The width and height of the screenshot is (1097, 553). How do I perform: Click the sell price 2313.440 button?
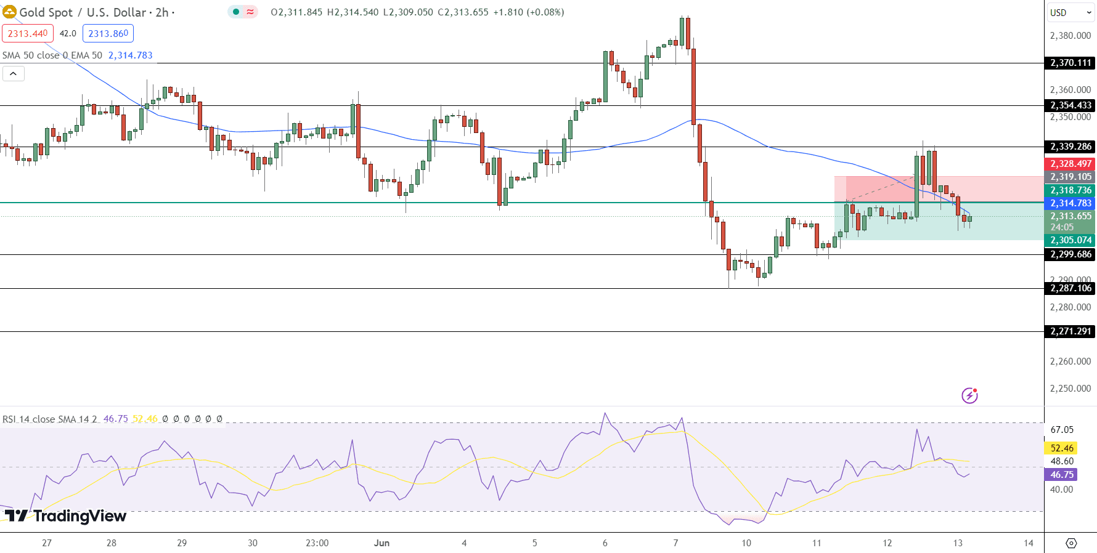click(x=28, y=34)
